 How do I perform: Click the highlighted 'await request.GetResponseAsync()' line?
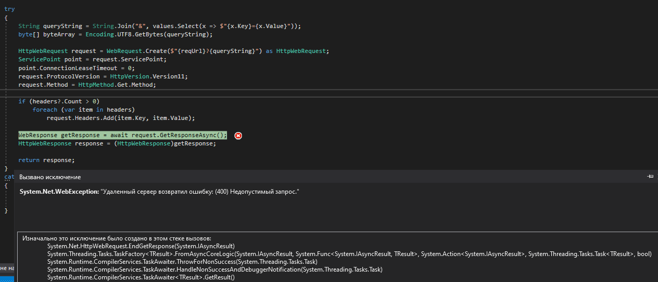click(x=123, y=135)
